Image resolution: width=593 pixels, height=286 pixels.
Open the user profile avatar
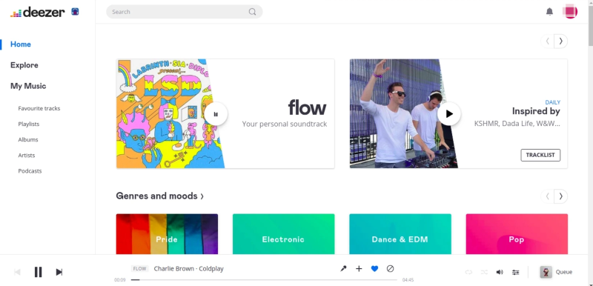coord(570,11)
